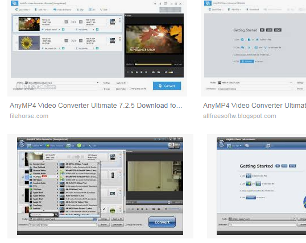This screenshot has width=306, height=243.
Task: Click the profile format list scrollbar
Action: (99, 188)
